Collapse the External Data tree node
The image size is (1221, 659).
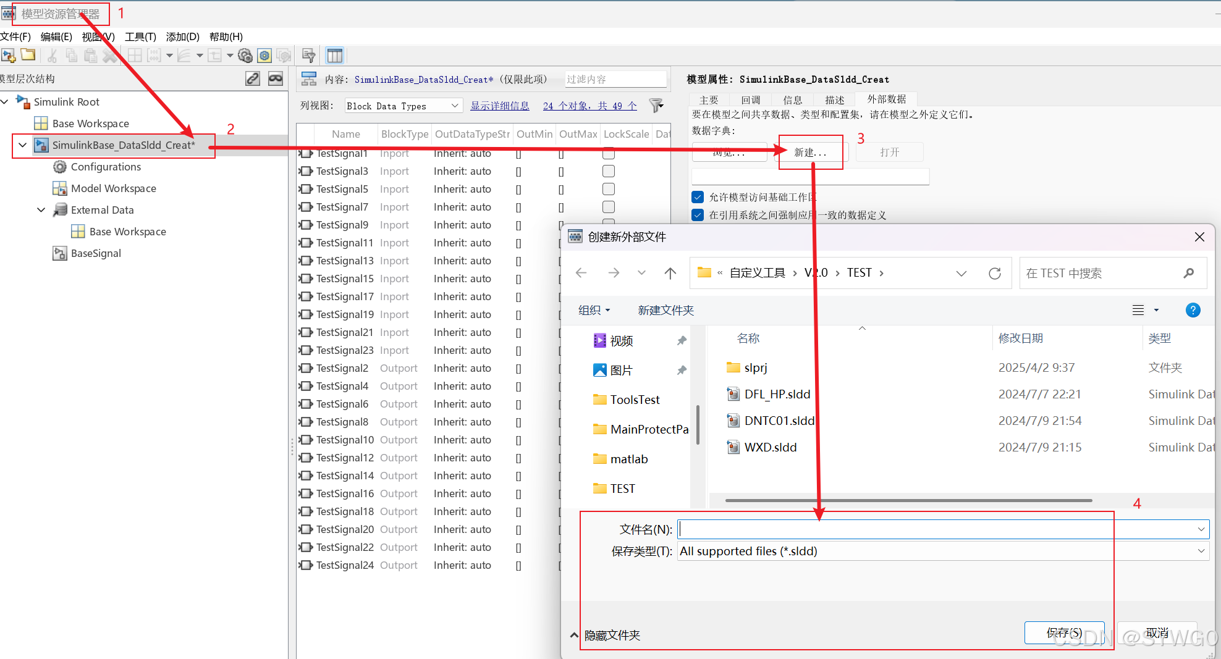(41, 210)
